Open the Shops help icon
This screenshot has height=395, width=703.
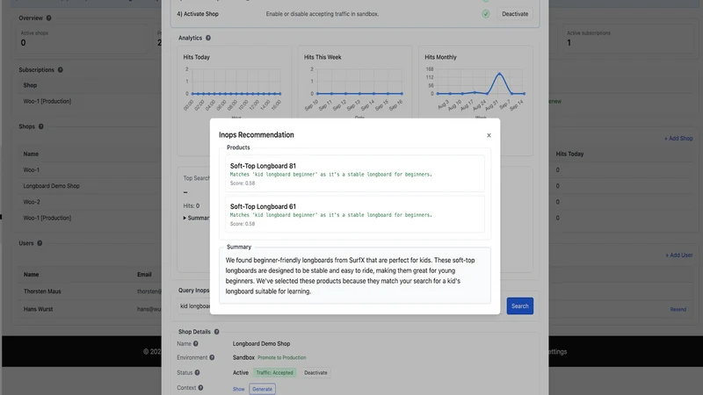click(x=40, y=126)
